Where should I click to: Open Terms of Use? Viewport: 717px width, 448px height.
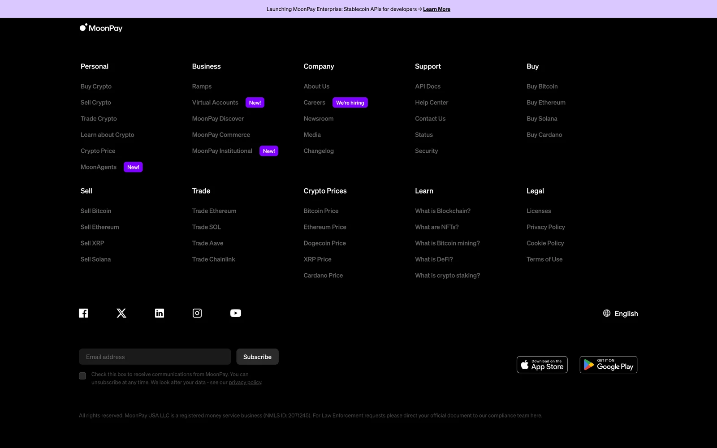coord(544,259)
